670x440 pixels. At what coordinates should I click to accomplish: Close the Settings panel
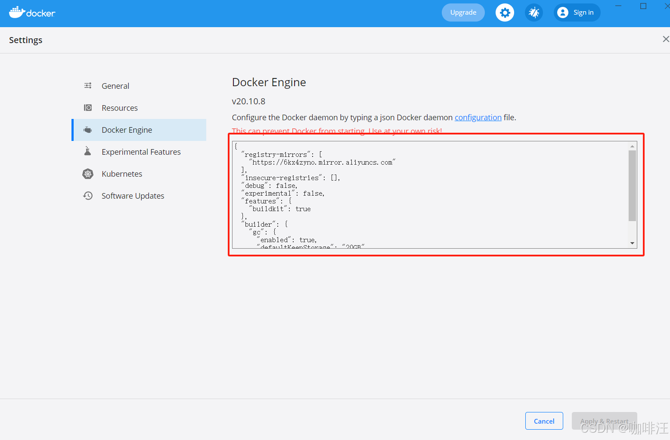[x=666, y=39]
